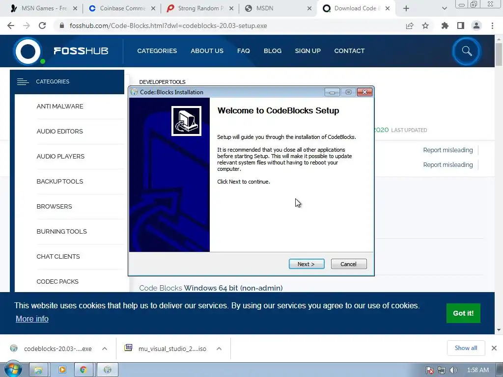Image resolution: width=503 pixels, height=377 pixels.
Task: Expand codeblocks-20.03 exe download options
Action: (105, 349)
